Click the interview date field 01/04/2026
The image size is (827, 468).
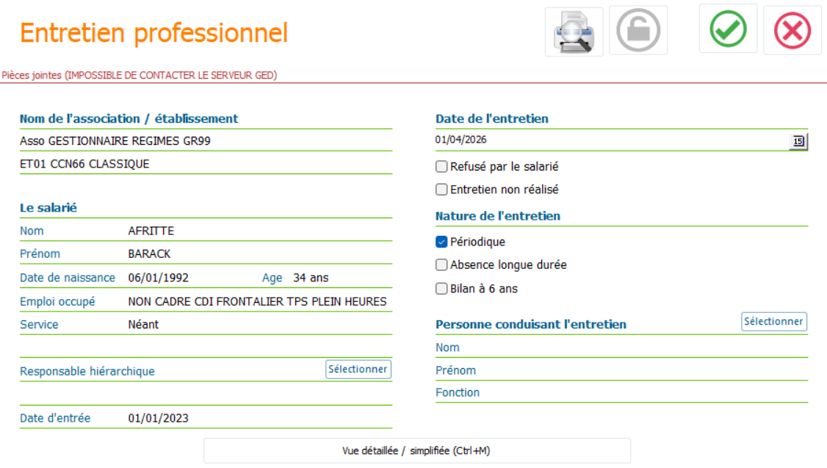click(x=611, y=140)
